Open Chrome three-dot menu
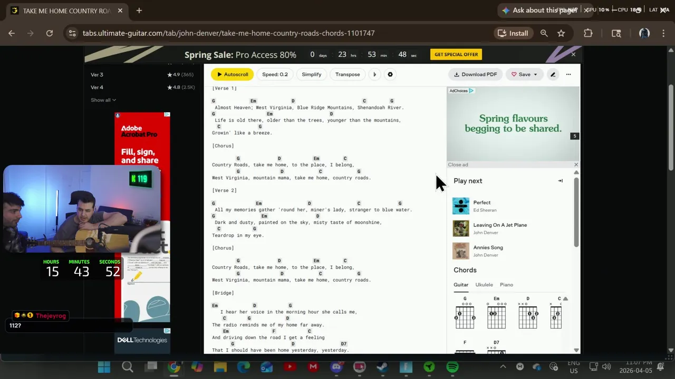 (663, 33)
